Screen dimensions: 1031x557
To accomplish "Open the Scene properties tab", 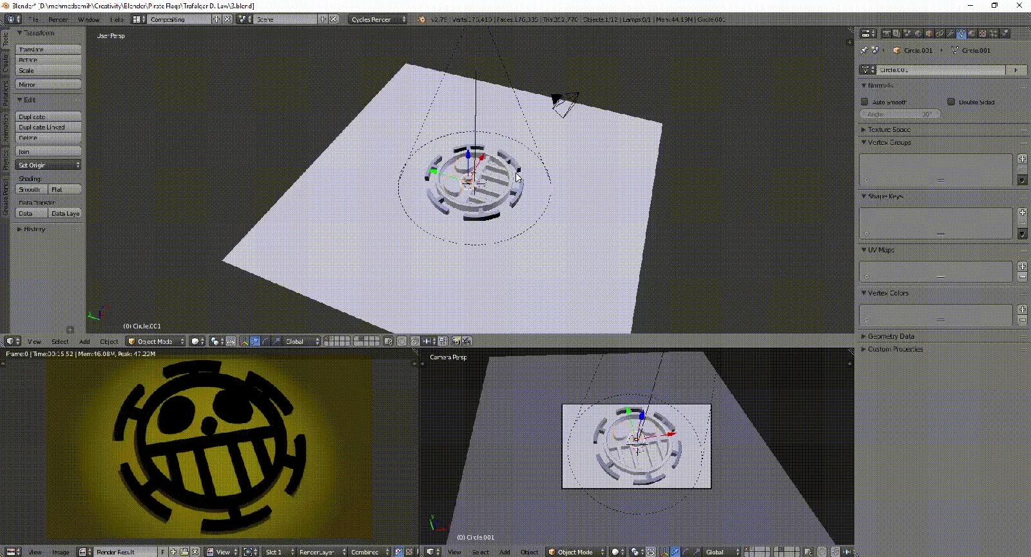I will pyautogui.click(x=908, y=33).
